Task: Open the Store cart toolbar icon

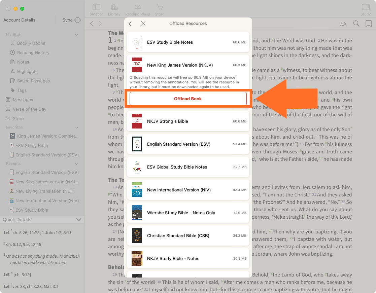Action: click(x=160, y=7)
